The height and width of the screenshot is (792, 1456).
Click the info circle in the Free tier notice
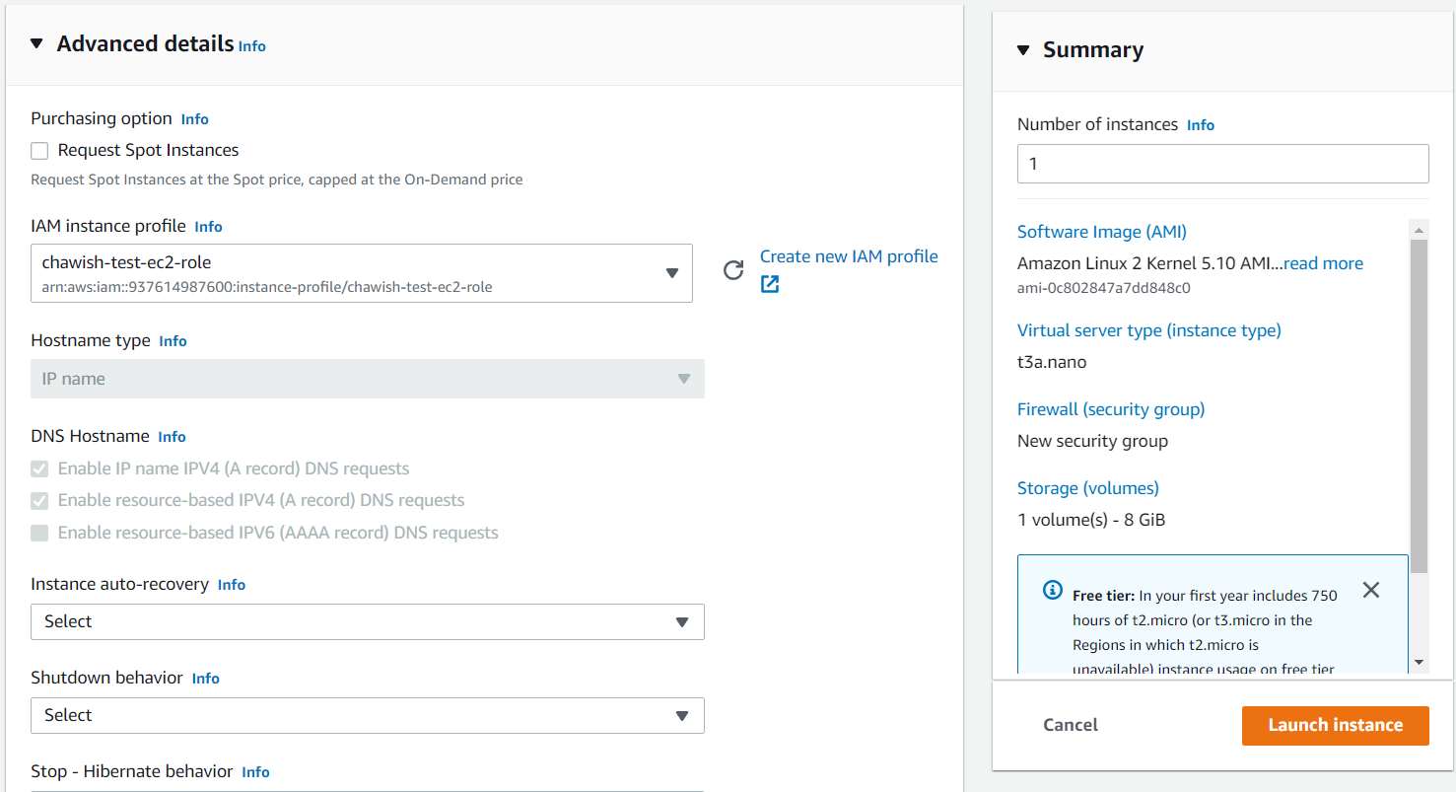[1052, 590]
